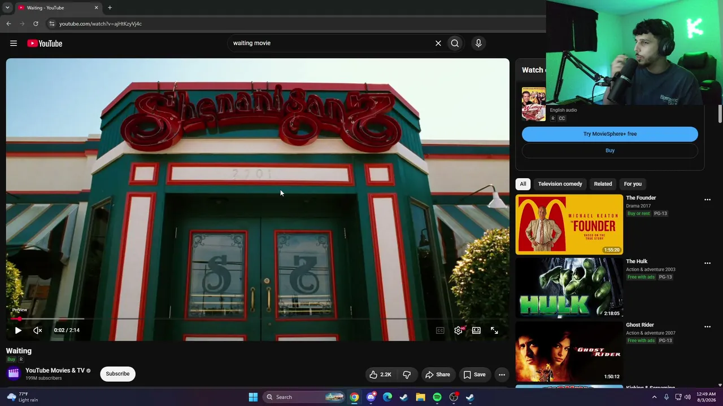Open OBS Studio from the taskbar
The image size is (723, 406).
(454, 397)
